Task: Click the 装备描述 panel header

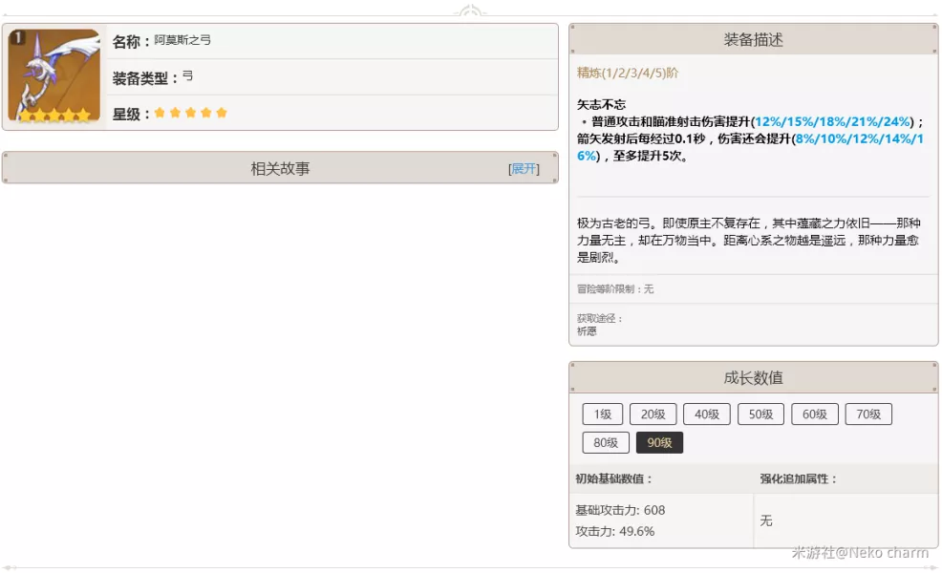Action: tap(754, 40)
